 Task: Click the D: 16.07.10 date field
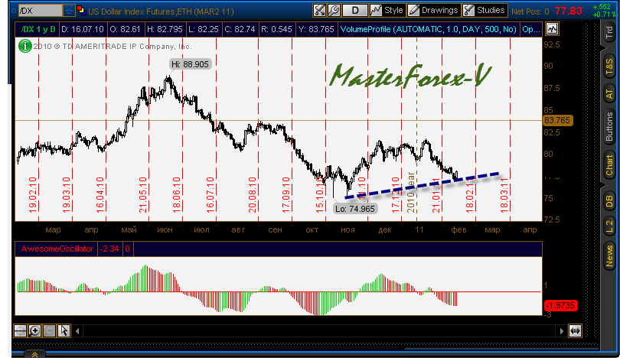point(82,29)
